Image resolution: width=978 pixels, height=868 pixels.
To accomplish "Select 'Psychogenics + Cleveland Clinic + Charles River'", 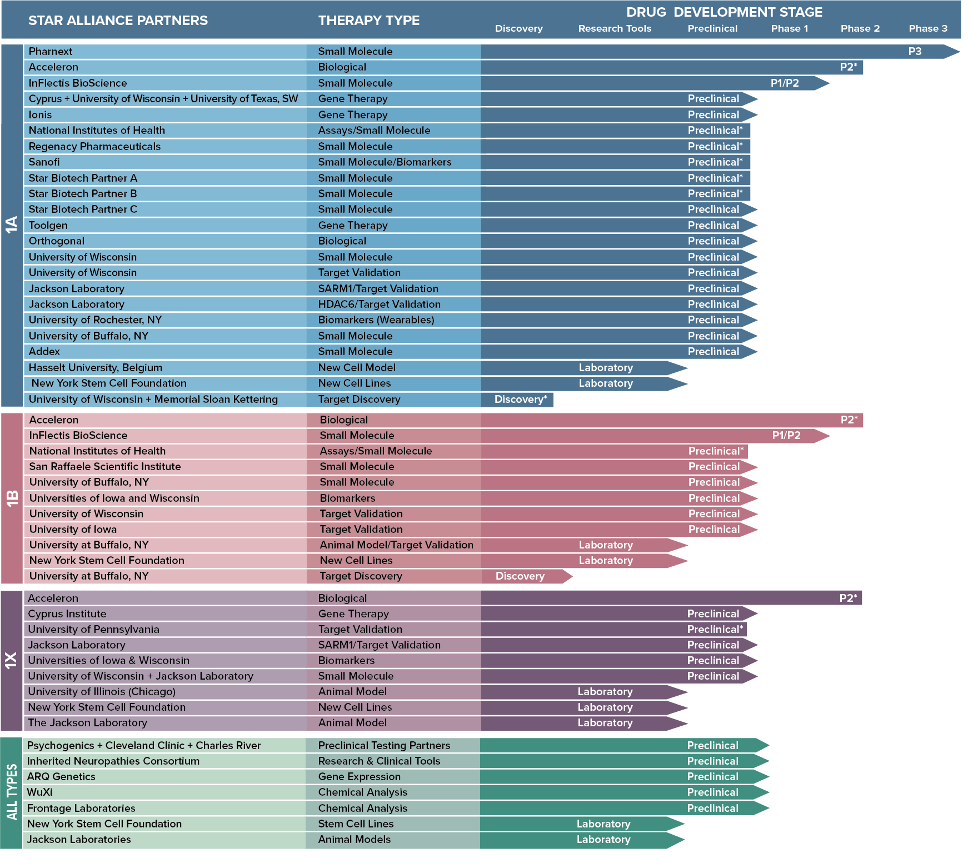I will tap(144, 746).
